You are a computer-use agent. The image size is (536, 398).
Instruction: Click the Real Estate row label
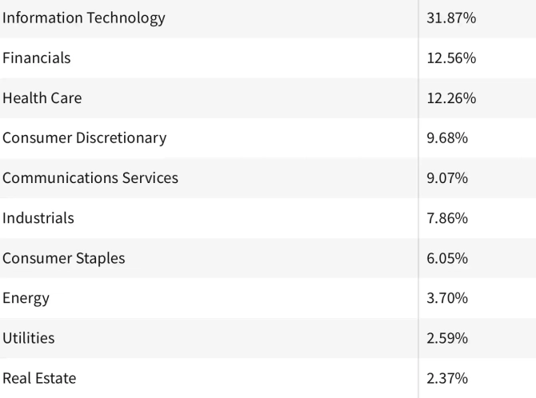tap(40, 377)
